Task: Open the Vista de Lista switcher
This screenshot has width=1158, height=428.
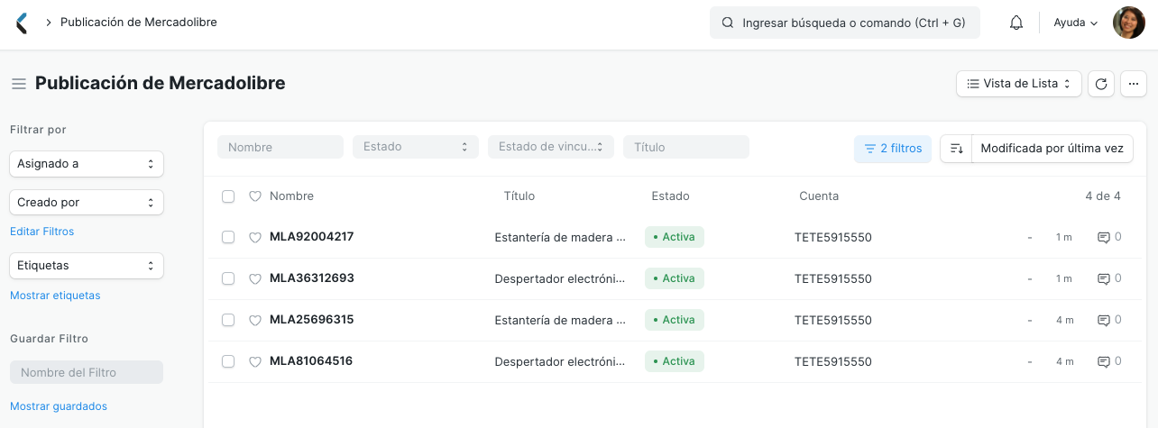Action: click(1018, 84)
